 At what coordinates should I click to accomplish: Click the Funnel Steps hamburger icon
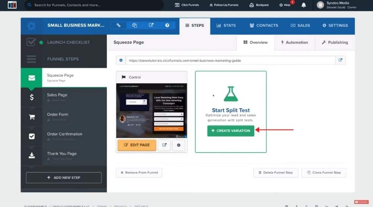pos(31,59)
